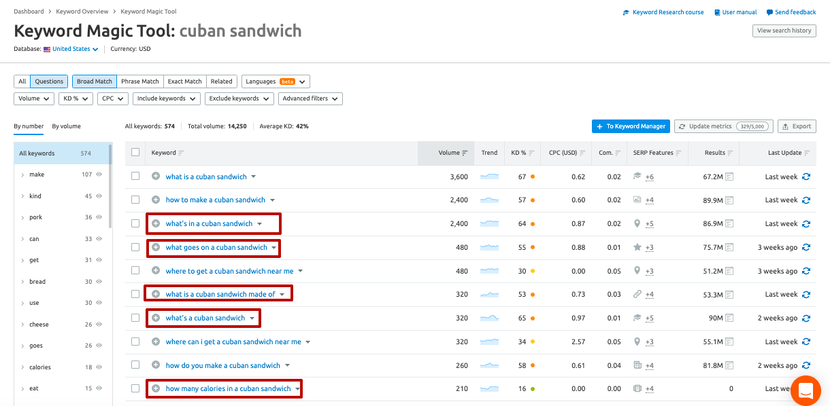Click the Export button
The width and height of the screenshot is (830, 406).
click(x=796, y=126)
